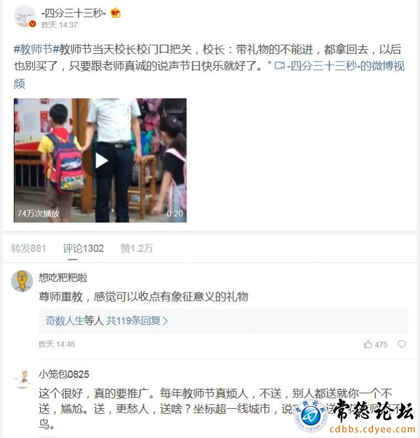Switch to the 转发881 tab
This screenshot has height=438, width=420.
[29, 248]
